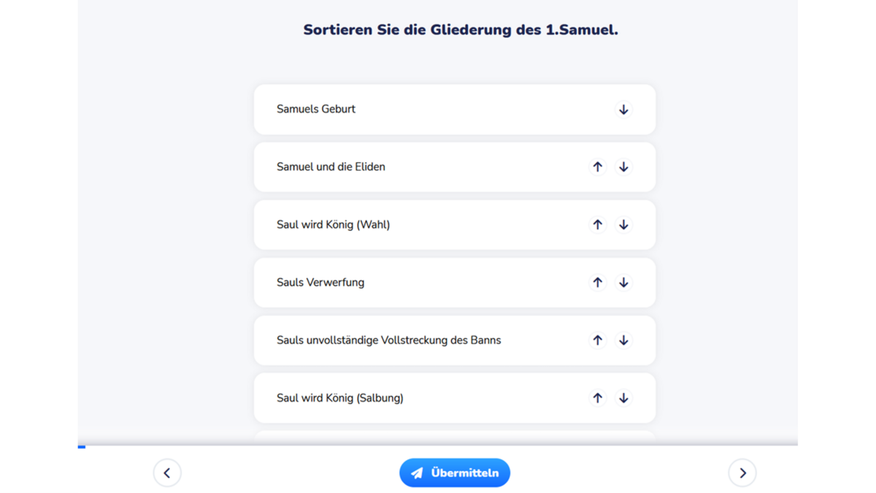Move 'Sauls Verwerfung' down one position

[x=623, y=283]
